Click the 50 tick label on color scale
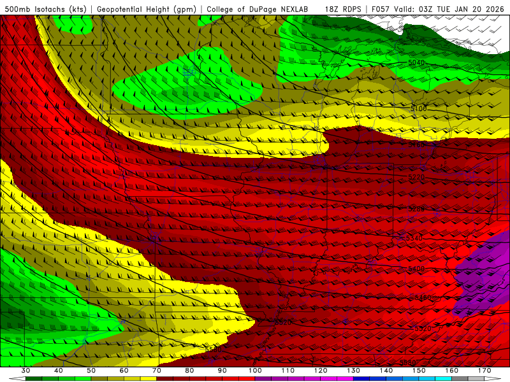 (x=91, y=371)
